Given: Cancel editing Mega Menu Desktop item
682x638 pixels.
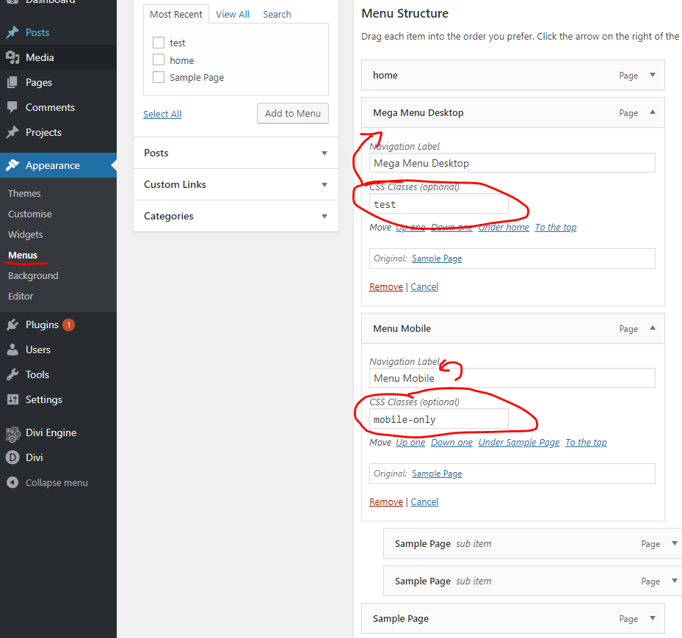Looking at the screenshot, I should pyautogui.click(x=424, y=286).
